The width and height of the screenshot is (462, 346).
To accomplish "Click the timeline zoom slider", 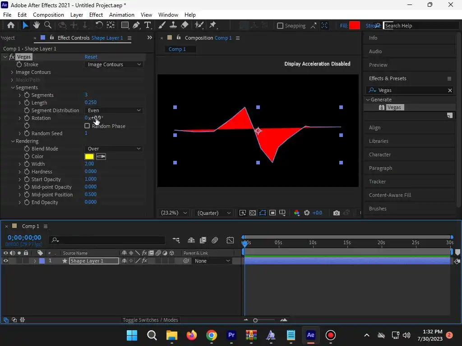I will [x=255, y=320].
